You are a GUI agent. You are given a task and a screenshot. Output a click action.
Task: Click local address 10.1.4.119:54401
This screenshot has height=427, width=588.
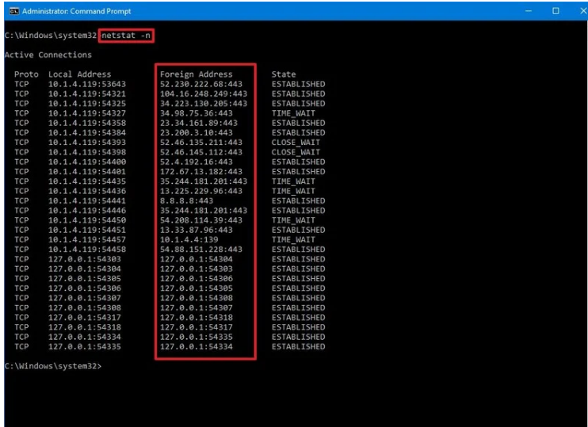click(x=87, y=172)
